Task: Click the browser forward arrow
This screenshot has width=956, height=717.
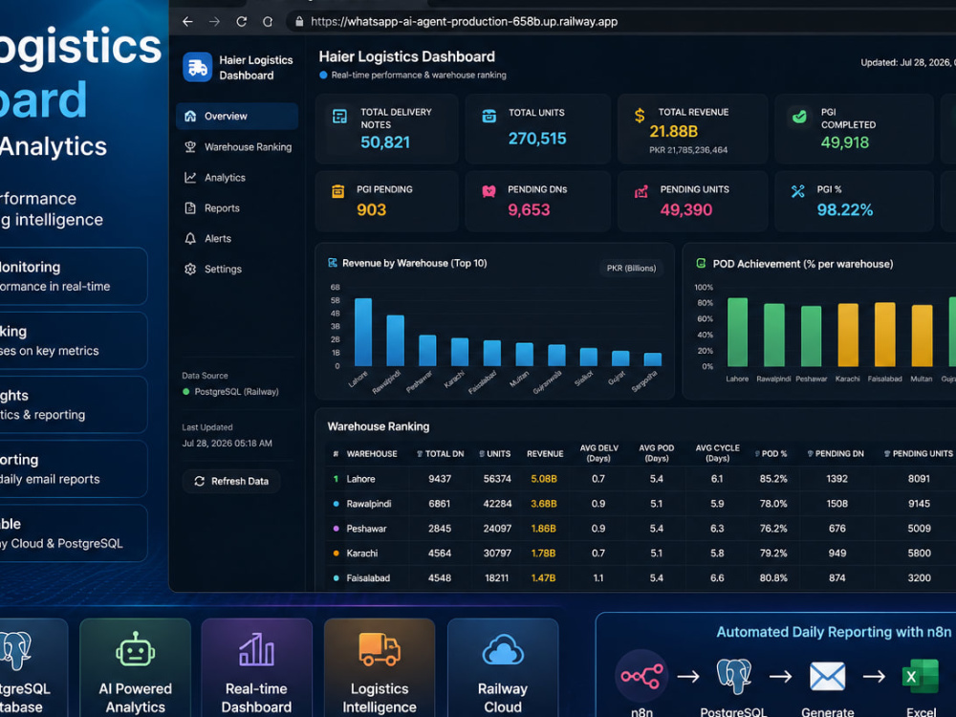Action: pos(214,22)
